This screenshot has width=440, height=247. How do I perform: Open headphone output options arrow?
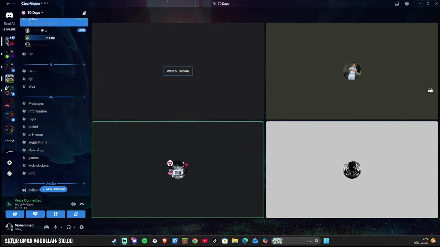coord(74,227)
